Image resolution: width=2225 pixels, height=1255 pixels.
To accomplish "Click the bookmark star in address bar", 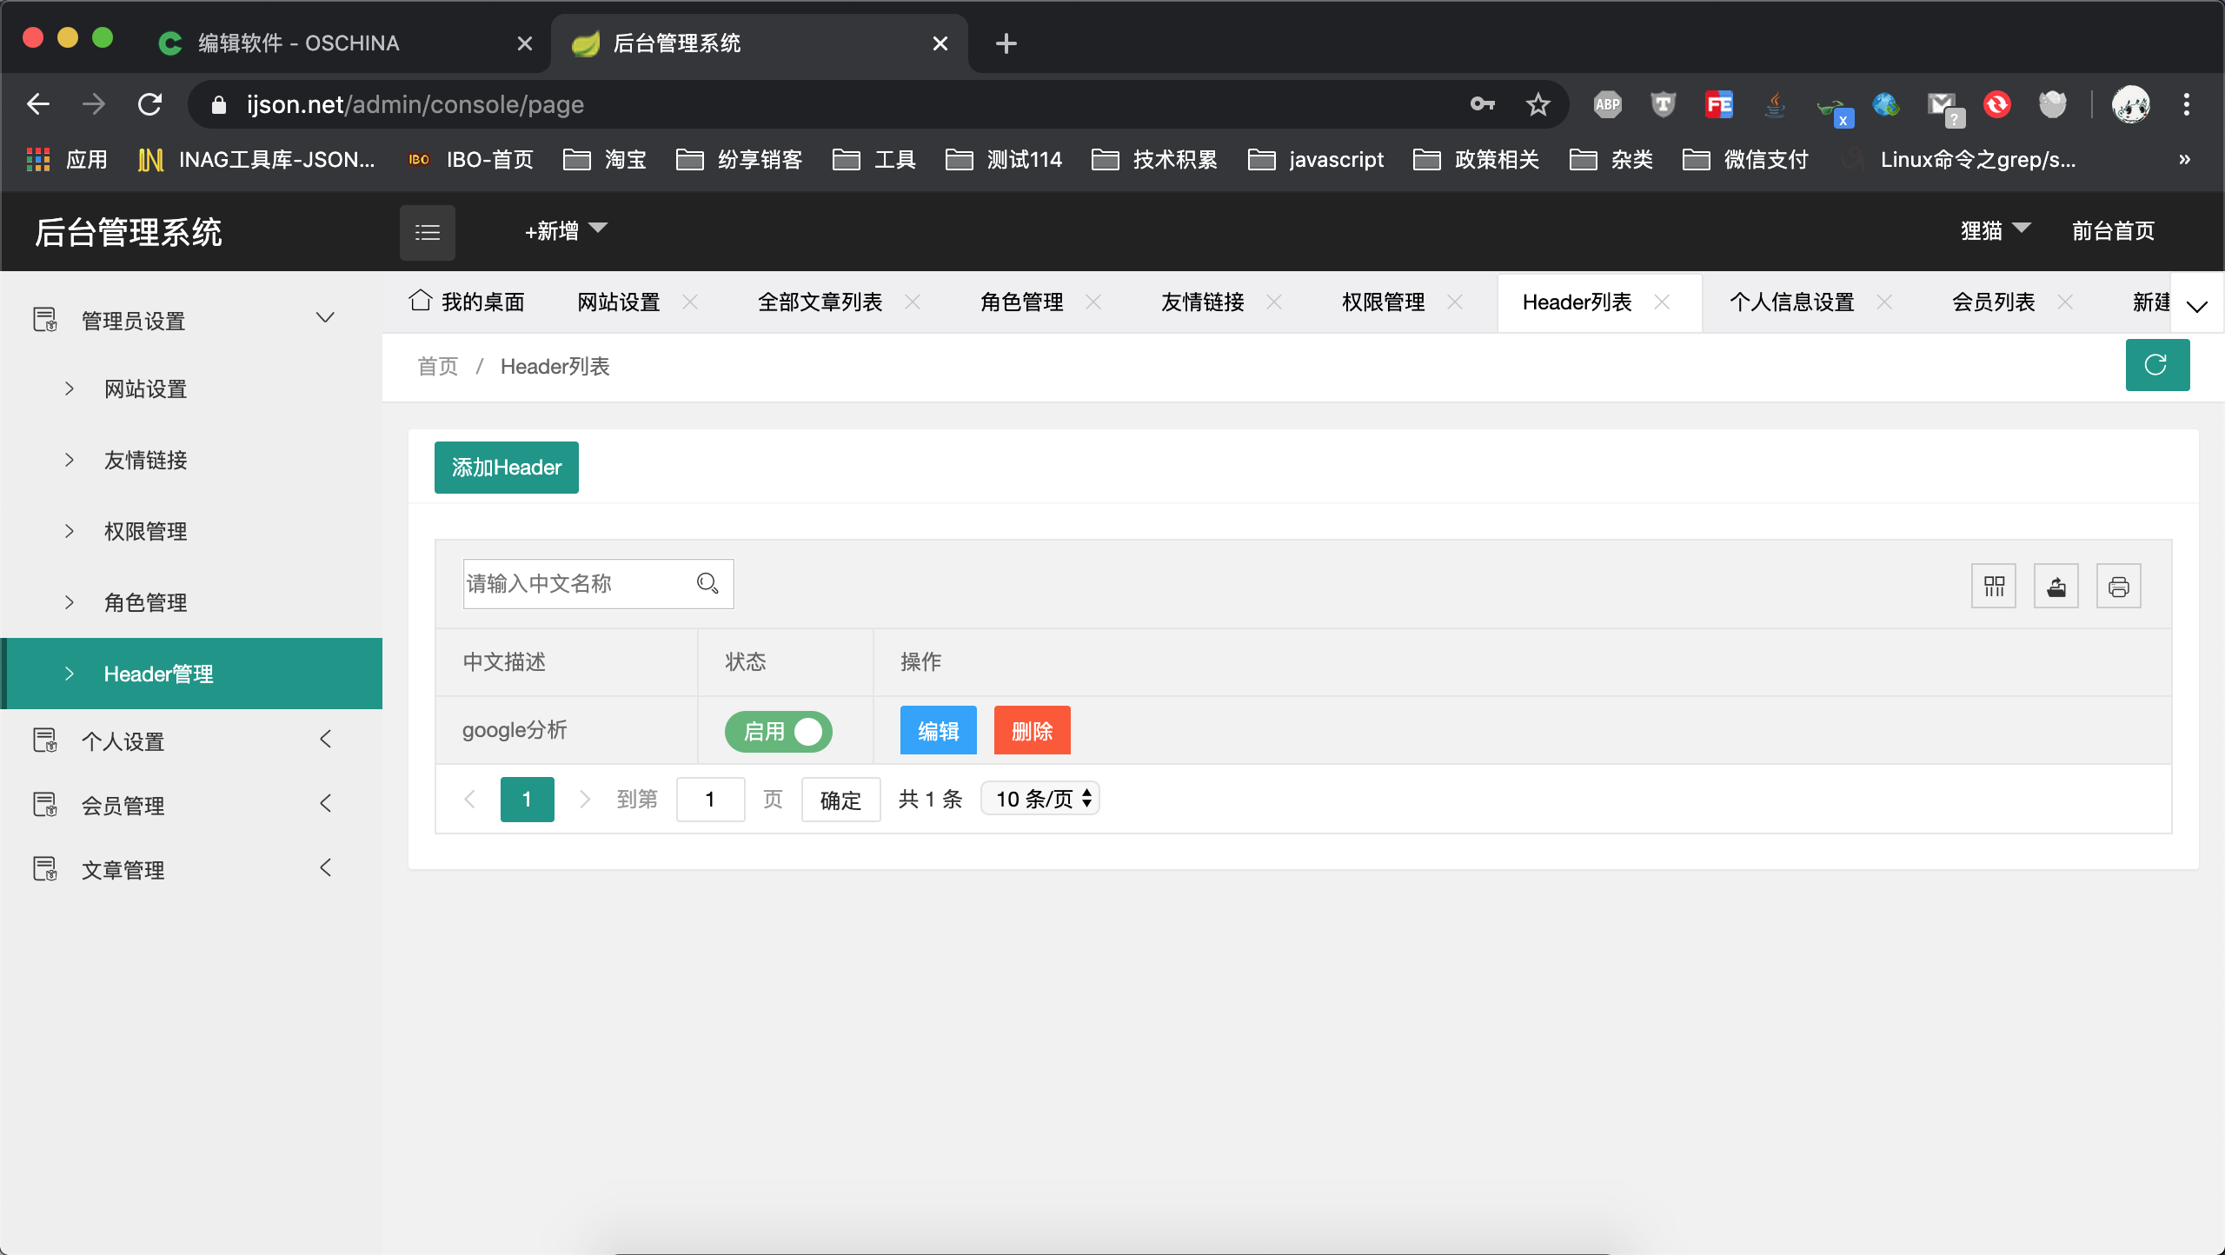I will pos(1538,104).
